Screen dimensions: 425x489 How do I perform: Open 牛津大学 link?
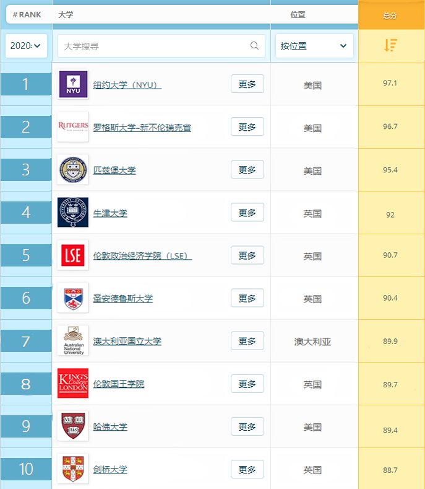110,213
